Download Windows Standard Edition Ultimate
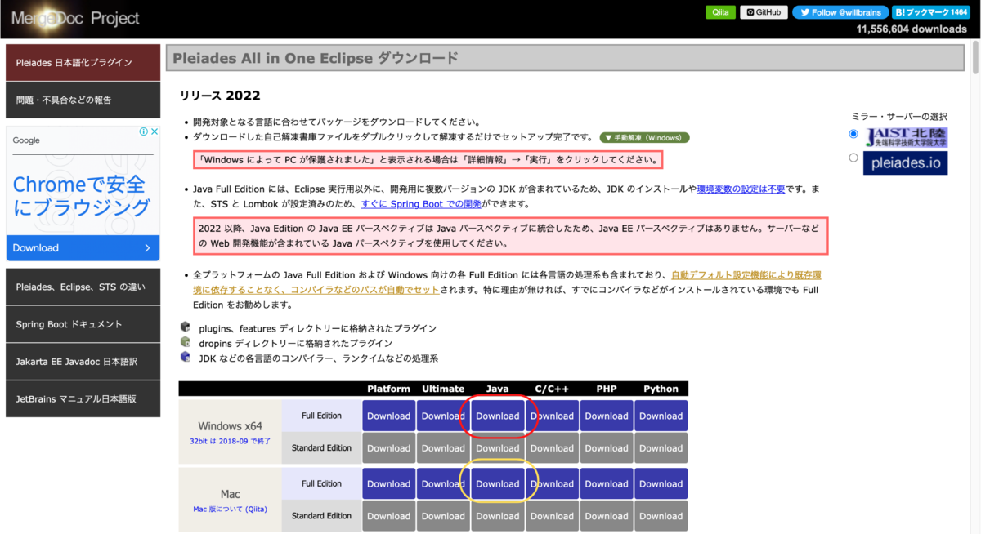Image resolution: width=981 pixels, height=534 pixels. pos(443,448)
